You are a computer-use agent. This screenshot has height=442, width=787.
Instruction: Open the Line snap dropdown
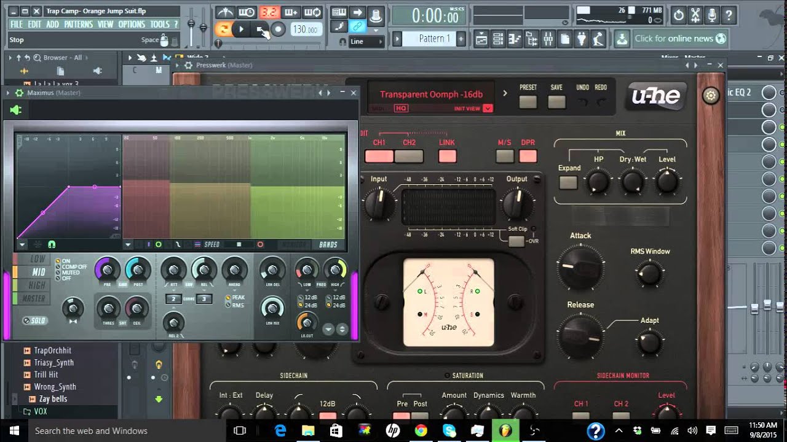click(x=366, y=42)
